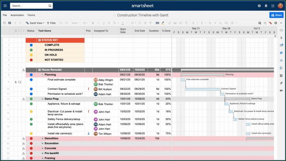Screen dimensions: 286x161
Task: Open the globe icon in right sidebar
Action: tap(281, 53)
